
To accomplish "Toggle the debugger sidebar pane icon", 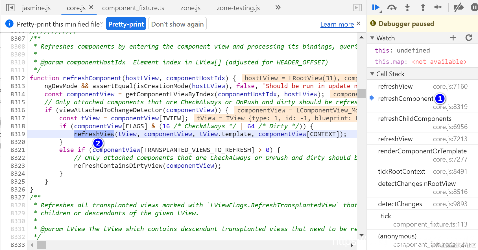I will pos(357,8).
